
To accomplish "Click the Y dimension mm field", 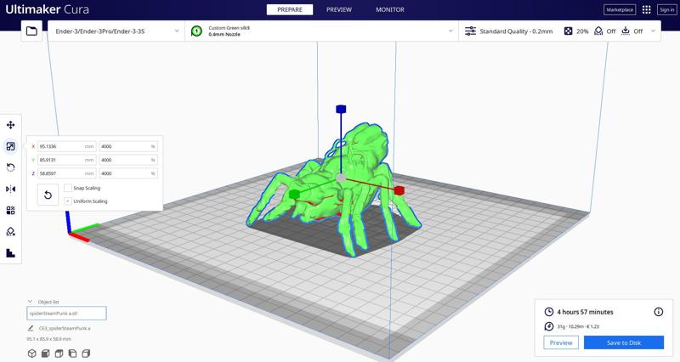I will pyautogui.click(x=67, y=160).
